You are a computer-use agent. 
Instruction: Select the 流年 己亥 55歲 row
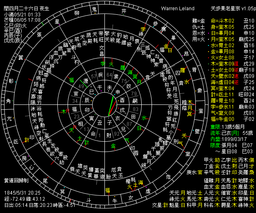click(x=229, y=133)
